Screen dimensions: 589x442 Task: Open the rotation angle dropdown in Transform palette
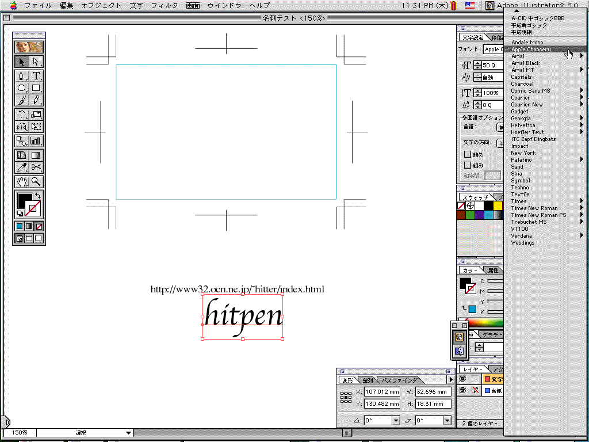[x=396, y=421]
